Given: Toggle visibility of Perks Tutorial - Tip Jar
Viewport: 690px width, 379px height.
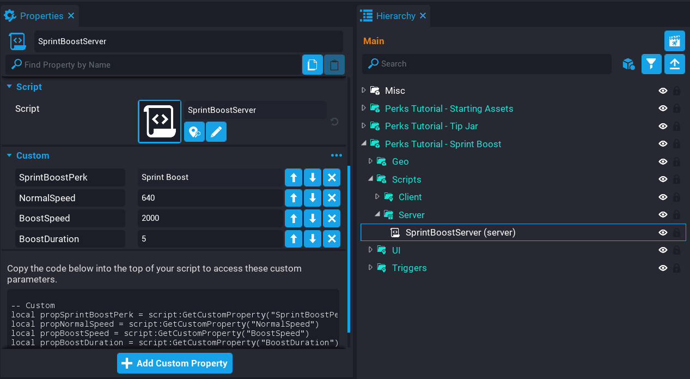Looking at the screenshot, I should pyautogui.click(x=663, y=127).
